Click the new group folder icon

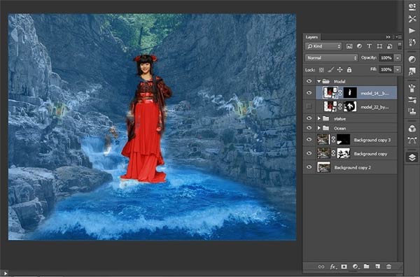(366, 267)
